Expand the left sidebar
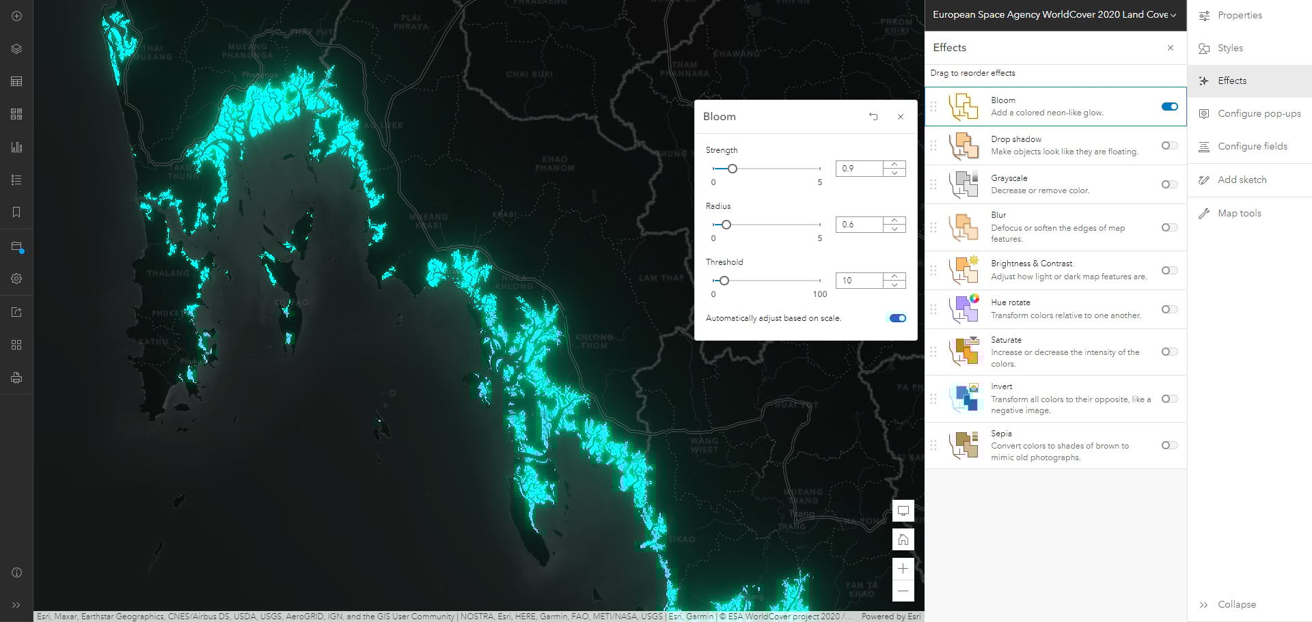Image resolution: width=1312 pixels, height=622 pixels. coord(16,605)
